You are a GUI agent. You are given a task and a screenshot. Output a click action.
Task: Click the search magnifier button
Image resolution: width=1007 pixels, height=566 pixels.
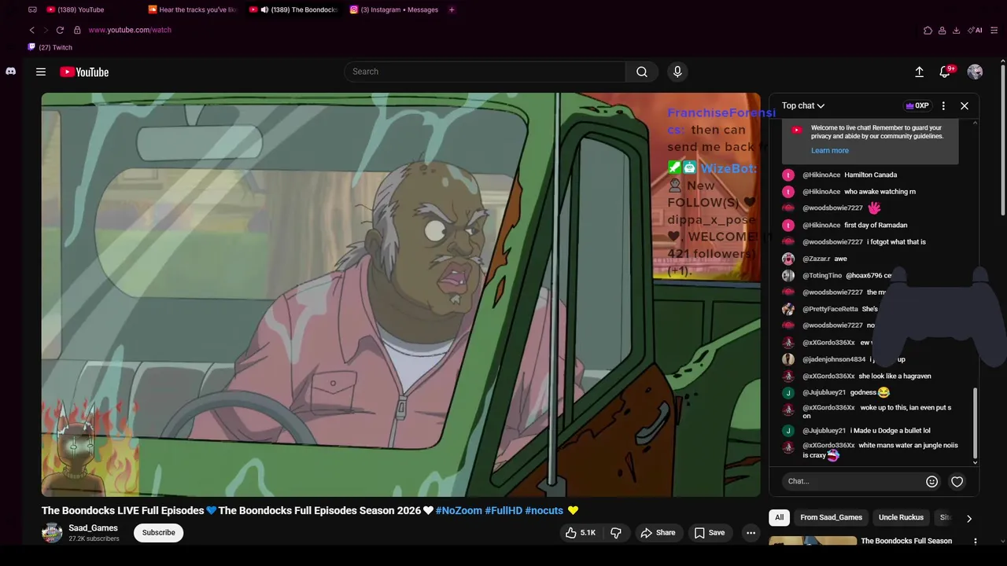642,72
